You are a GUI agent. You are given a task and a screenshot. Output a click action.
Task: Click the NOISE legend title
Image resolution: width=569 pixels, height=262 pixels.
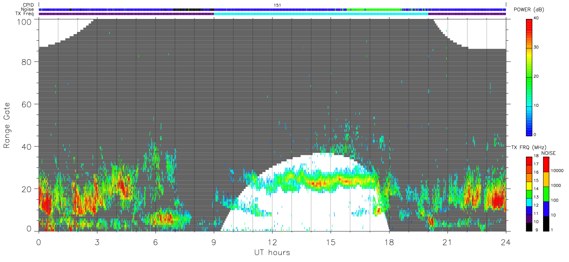pos(548,153)
